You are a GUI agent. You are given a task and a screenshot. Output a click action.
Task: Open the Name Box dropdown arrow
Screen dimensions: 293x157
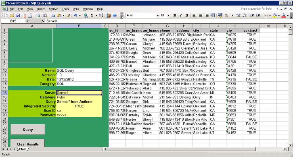pyautogui.click(x=27, y=21)
